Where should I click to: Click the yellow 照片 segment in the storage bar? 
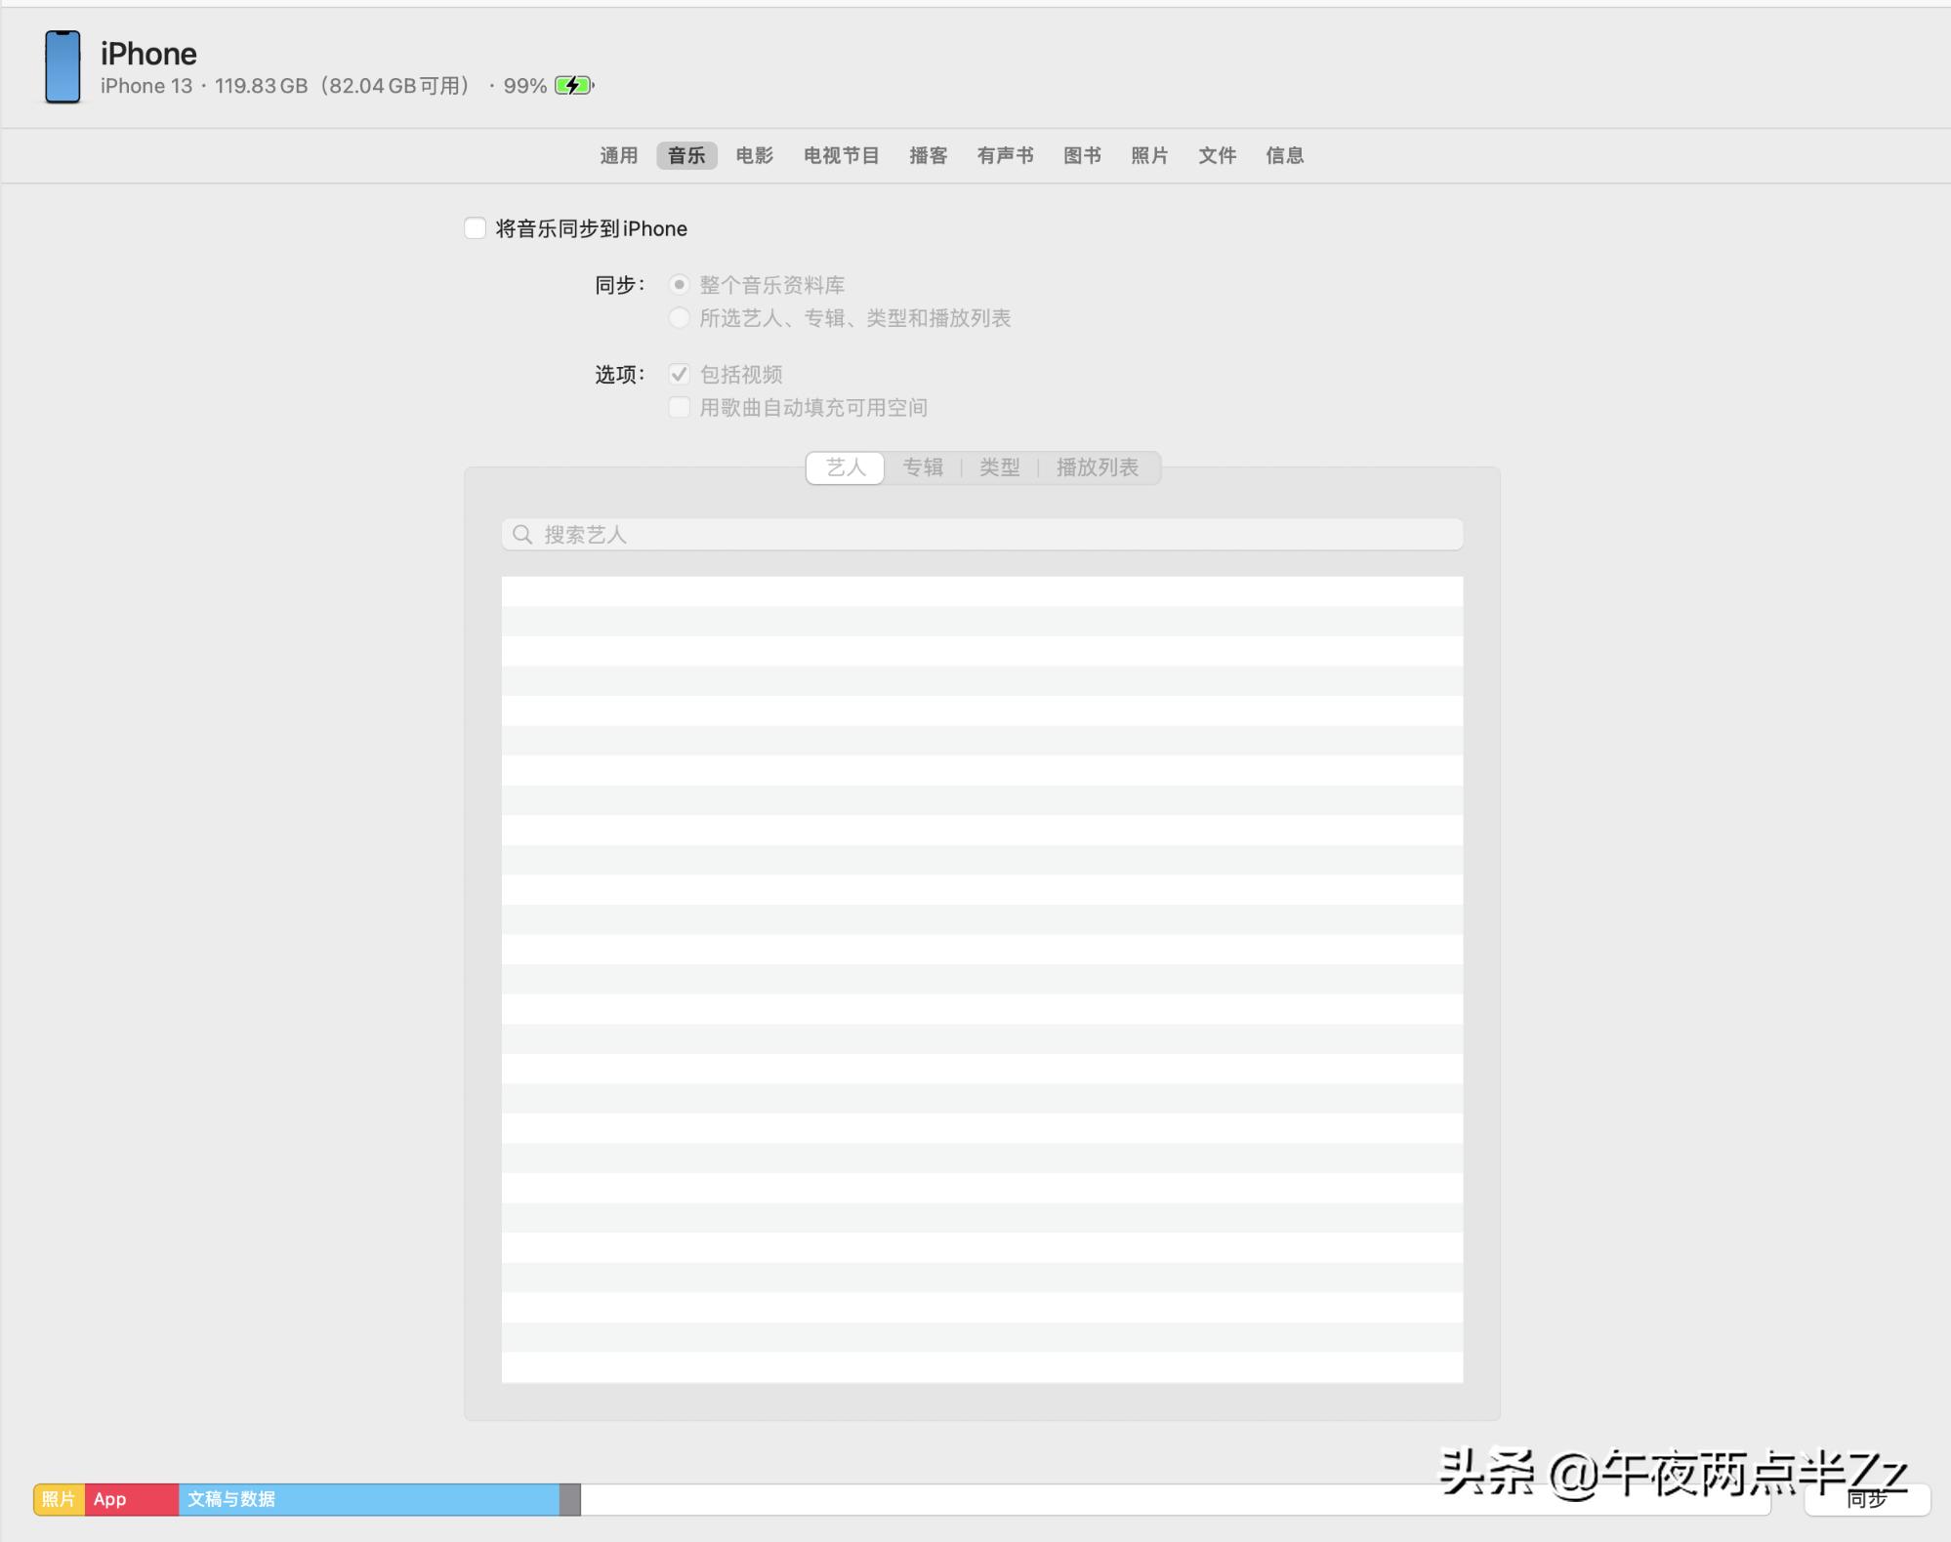click(x=58, y=1499)
